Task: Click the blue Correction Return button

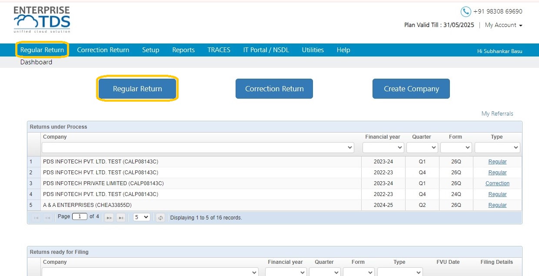Action: pyautogui.click(x=274, y=89)
